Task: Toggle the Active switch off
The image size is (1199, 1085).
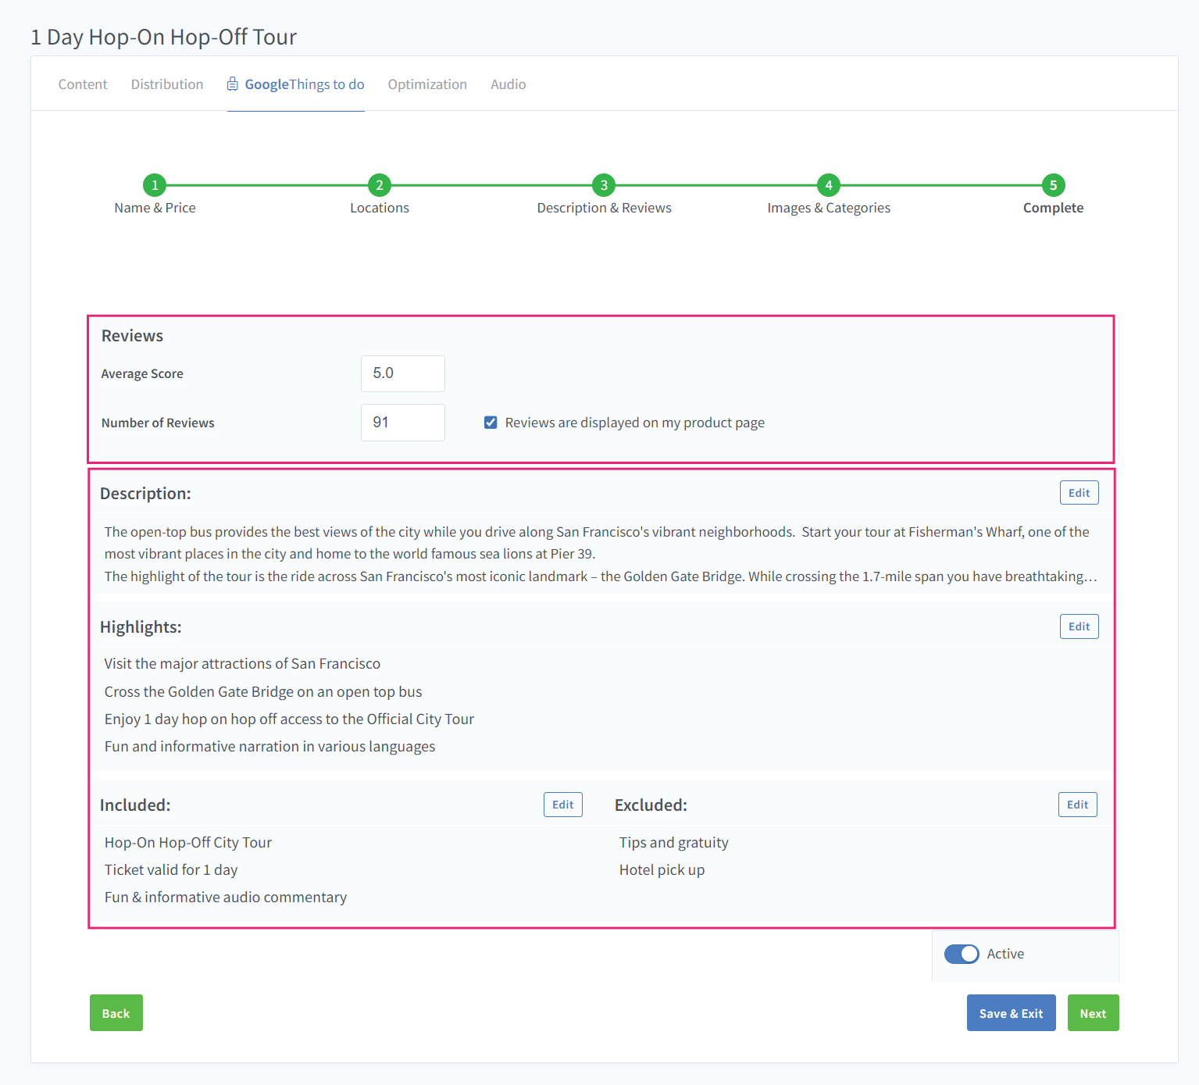Action: 962,954
